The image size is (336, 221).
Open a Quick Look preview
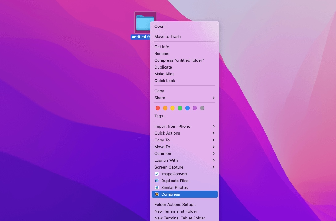[165, 81]
